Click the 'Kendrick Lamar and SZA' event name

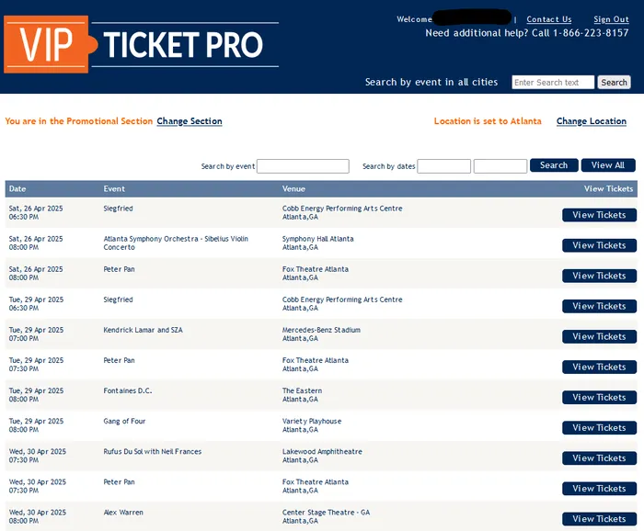pos(143,330)
